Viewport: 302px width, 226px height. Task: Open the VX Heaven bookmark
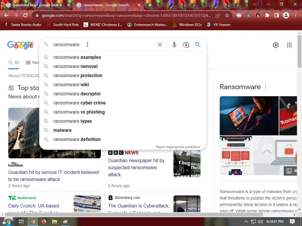(219, 25)
